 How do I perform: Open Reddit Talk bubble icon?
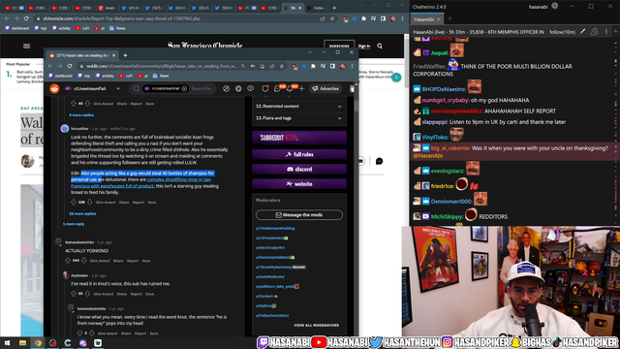[x=250, y=88]
